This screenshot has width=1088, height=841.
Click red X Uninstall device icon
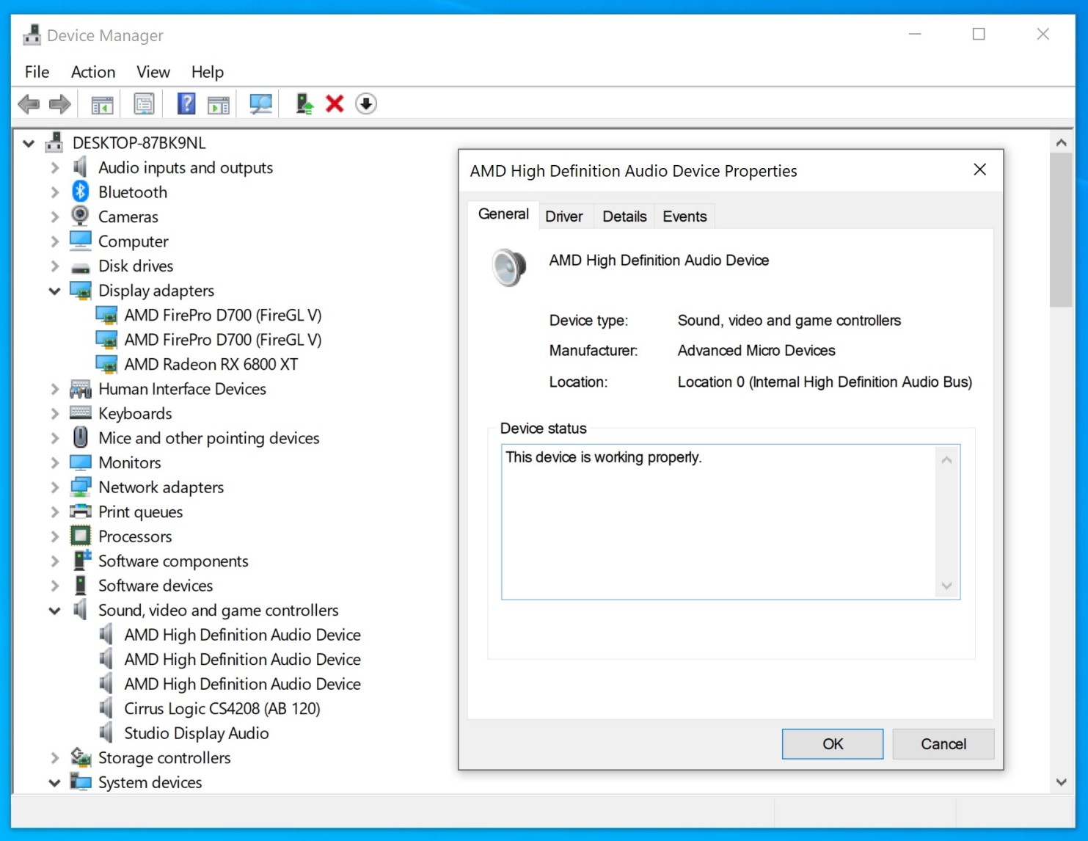tap(335, 104)
